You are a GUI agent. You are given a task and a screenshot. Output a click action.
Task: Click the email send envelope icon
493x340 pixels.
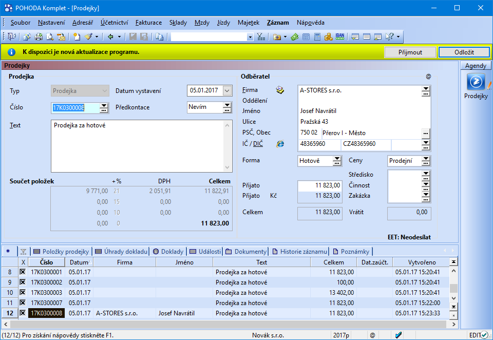coord(61,37)
